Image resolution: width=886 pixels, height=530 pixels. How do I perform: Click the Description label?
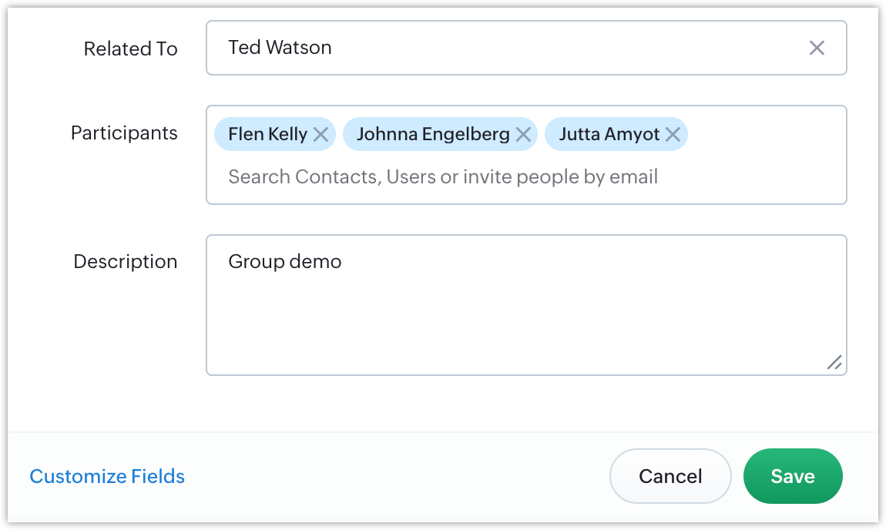(x=126, y=262)
